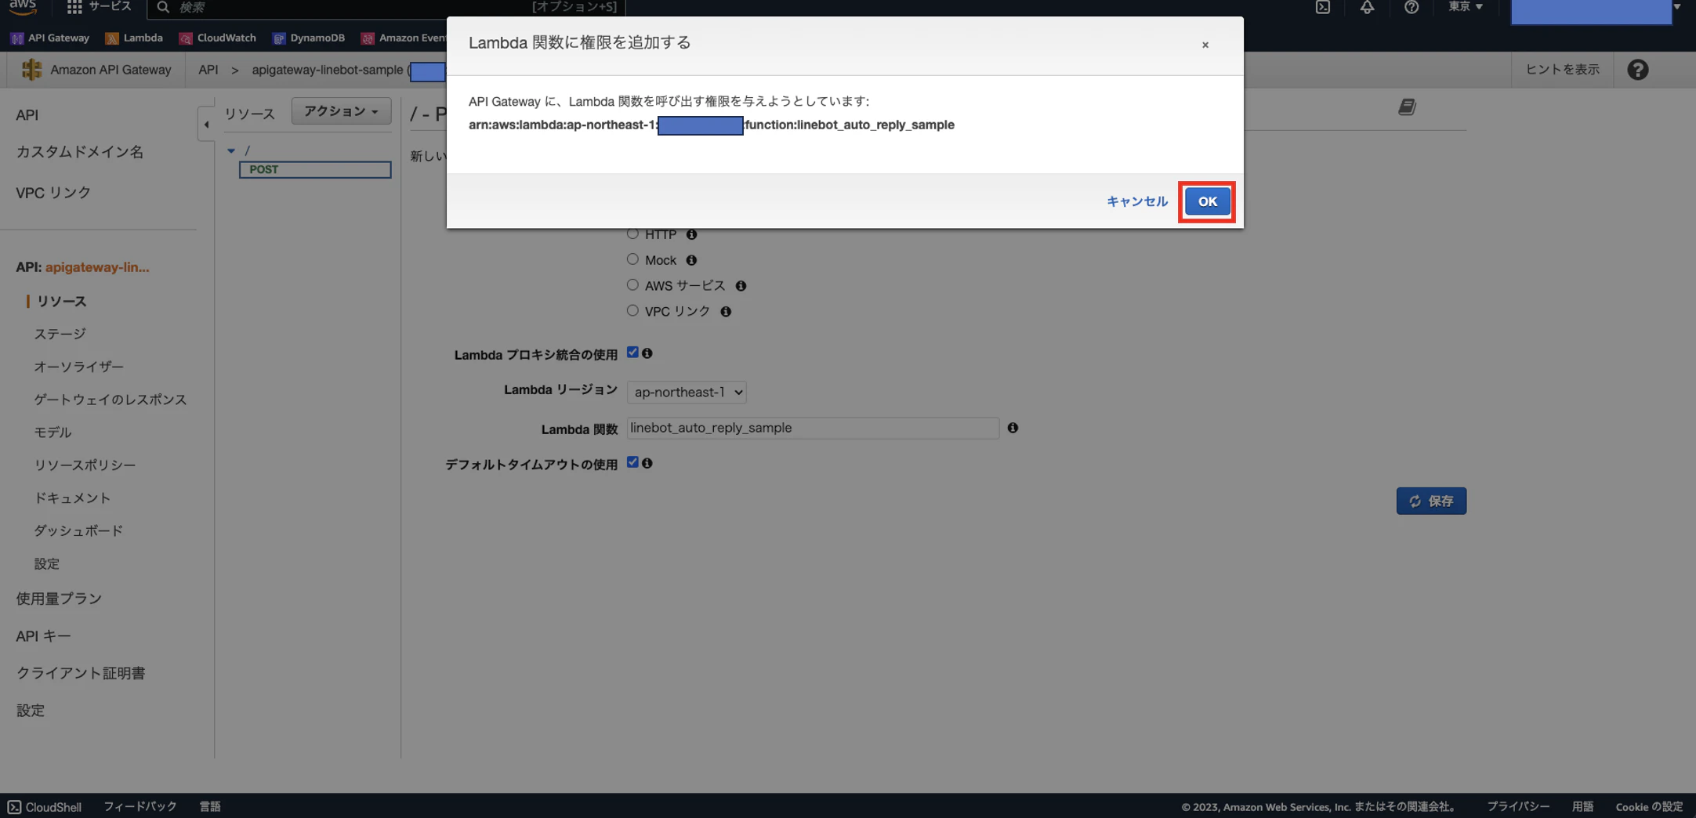
Task: Open the API Gateway bookmark shortcut
Action: click(50, 38)
